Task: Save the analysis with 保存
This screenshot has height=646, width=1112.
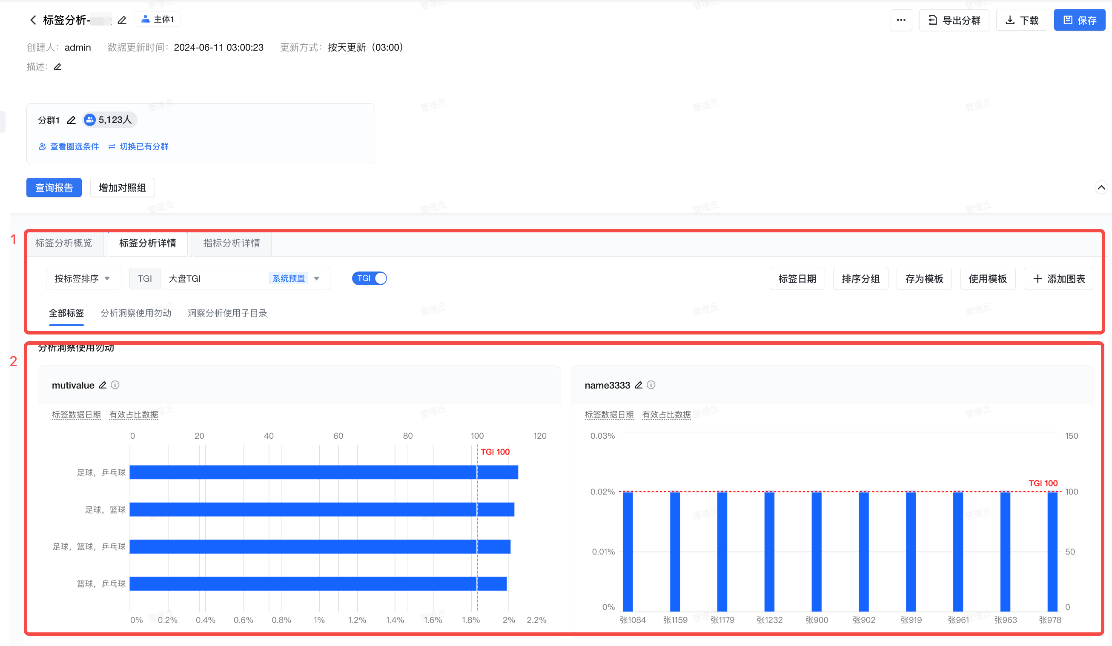Action: pyautogui.click(x=1079, y=20)
